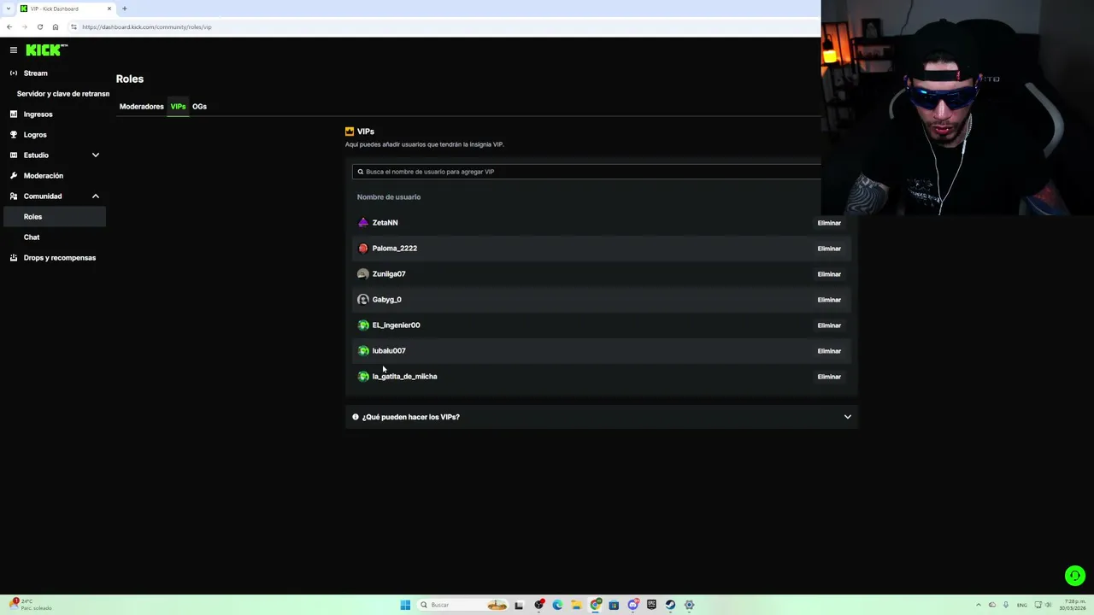Open the green support chat bubble
The width and height of the screenshot is (1094, 615).
pos(1074,576)
